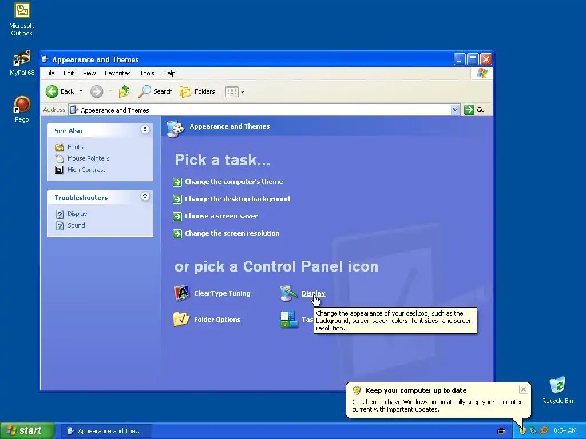Click the Display troubleshooter help icon
The image size is (586, 439).
point(60,214)
